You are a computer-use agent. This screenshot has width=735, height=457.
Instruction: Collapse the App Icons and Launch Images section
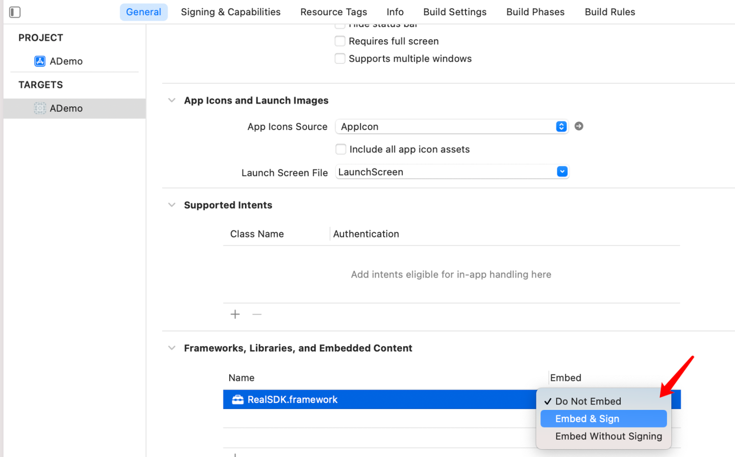172,101
